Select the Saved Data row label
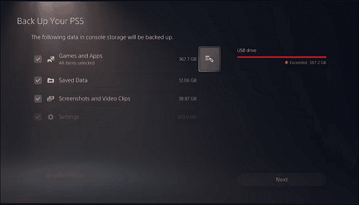The width and height of the screenshot is (359, 205). [73, 80]
